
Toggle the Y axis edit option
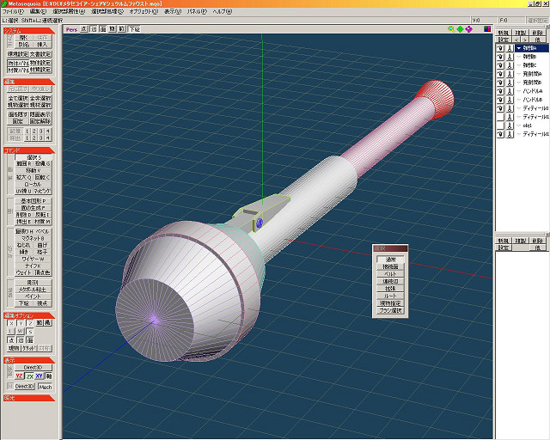coord(21,323)
